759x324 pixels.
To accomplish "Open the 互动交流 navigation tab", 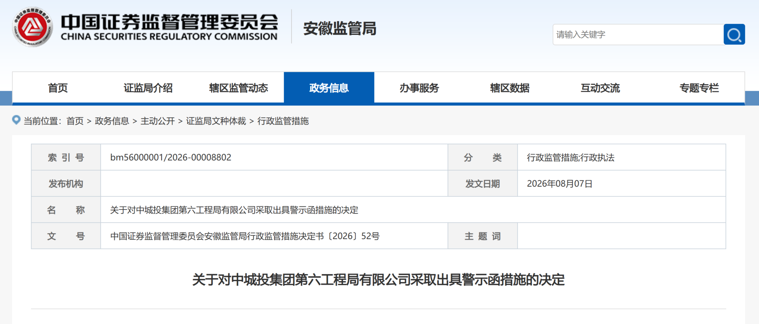I will [x=600, y=88].
